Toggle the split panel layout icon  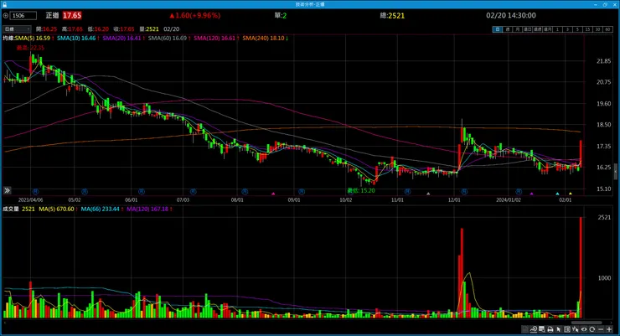(567, 329)
